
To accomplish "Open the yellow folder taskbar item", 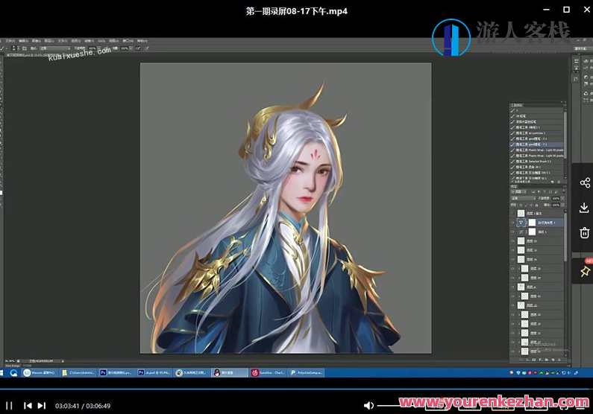I will [78, 373].
